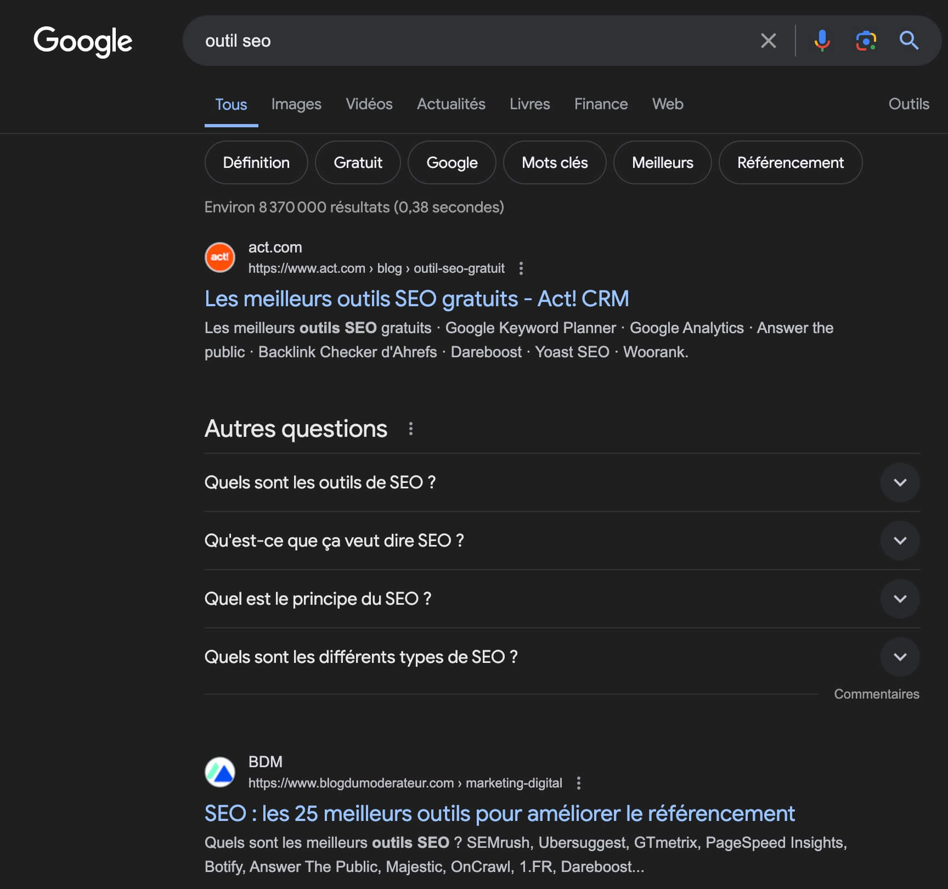
Task: Open the Actualités tab
Action: [451, 104]
